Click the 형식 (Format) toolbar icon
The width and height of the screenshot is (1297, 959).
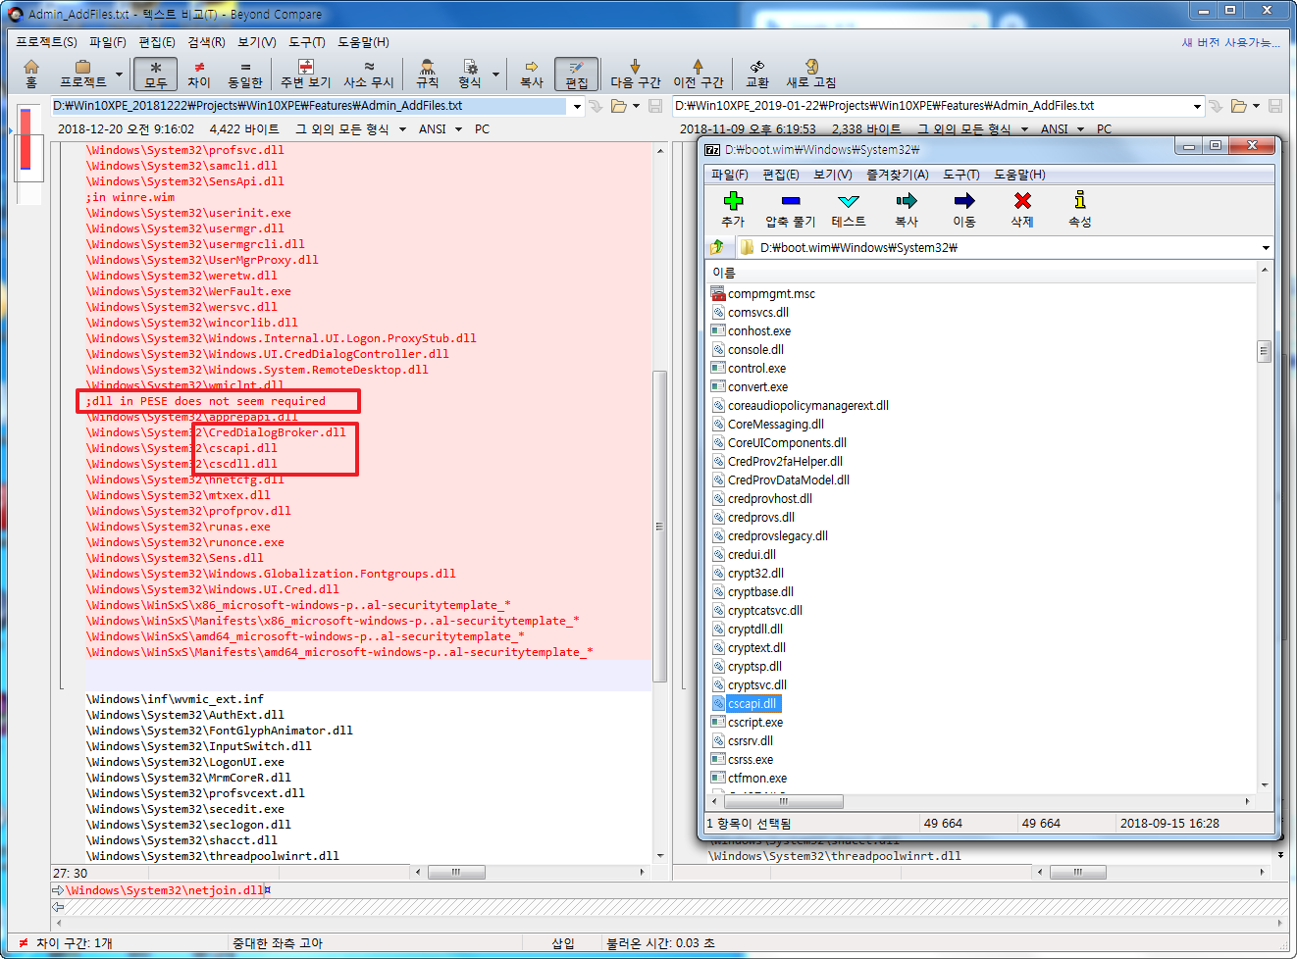coord(470,74)
